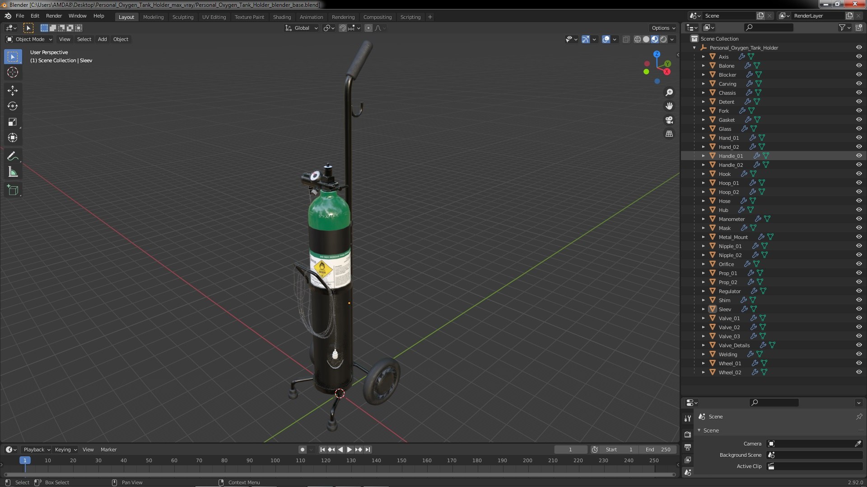This screenshot has width=867, height=487.
Task: Toggle the camera view icon
Action: pyautogui.click(x=669, y=120)
